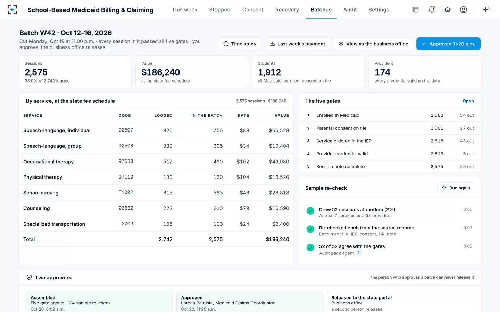
Task: Click the shield icon by Two approvers
Action: [29, 277]
